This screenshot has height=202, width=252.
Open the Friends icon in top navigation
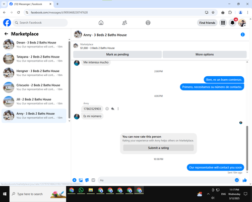(x=124, y=23)
